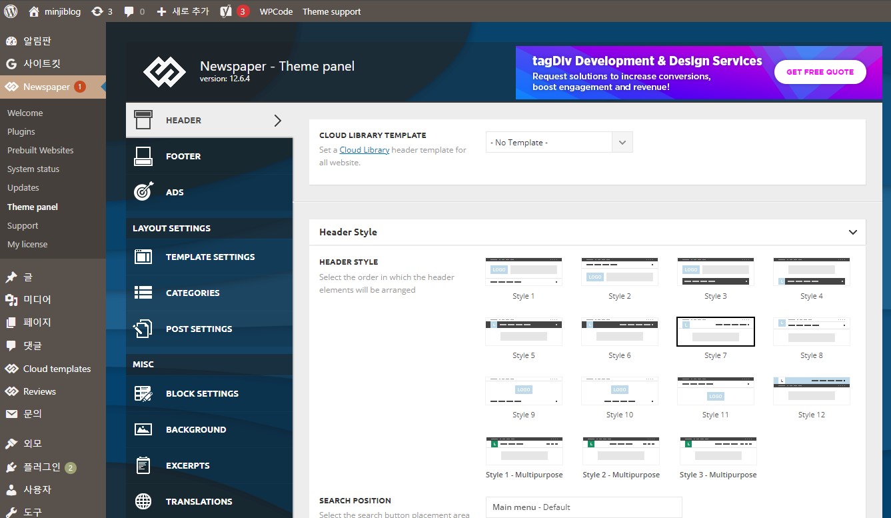Pick the Style 2 - Multipurpose header
The width and height of the screenshot is (891, 518).
tap(620, 451)
